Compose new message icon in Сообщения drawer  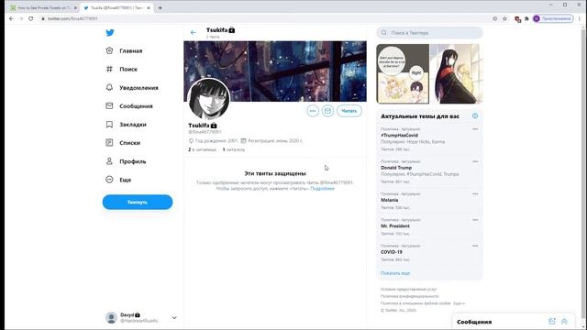[552, 322]
